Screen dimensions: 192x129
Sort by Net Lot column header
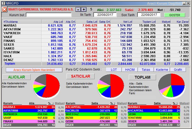click(122, 22)
